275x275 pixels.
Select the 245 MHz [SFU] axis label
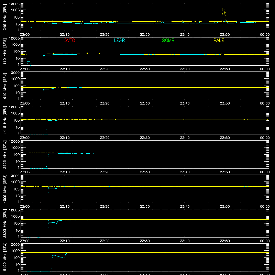[5, 17]
